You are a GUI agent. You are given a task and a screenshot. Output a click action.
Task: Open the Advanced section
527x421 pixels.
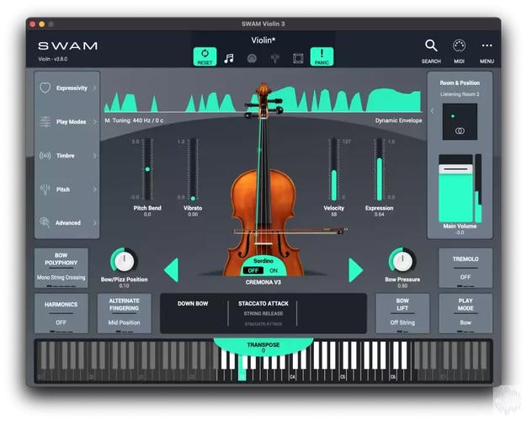67,222
